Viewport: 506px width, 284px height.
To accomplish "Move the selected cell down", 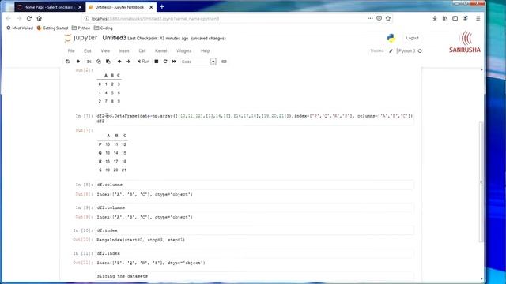I will point(128,62).
